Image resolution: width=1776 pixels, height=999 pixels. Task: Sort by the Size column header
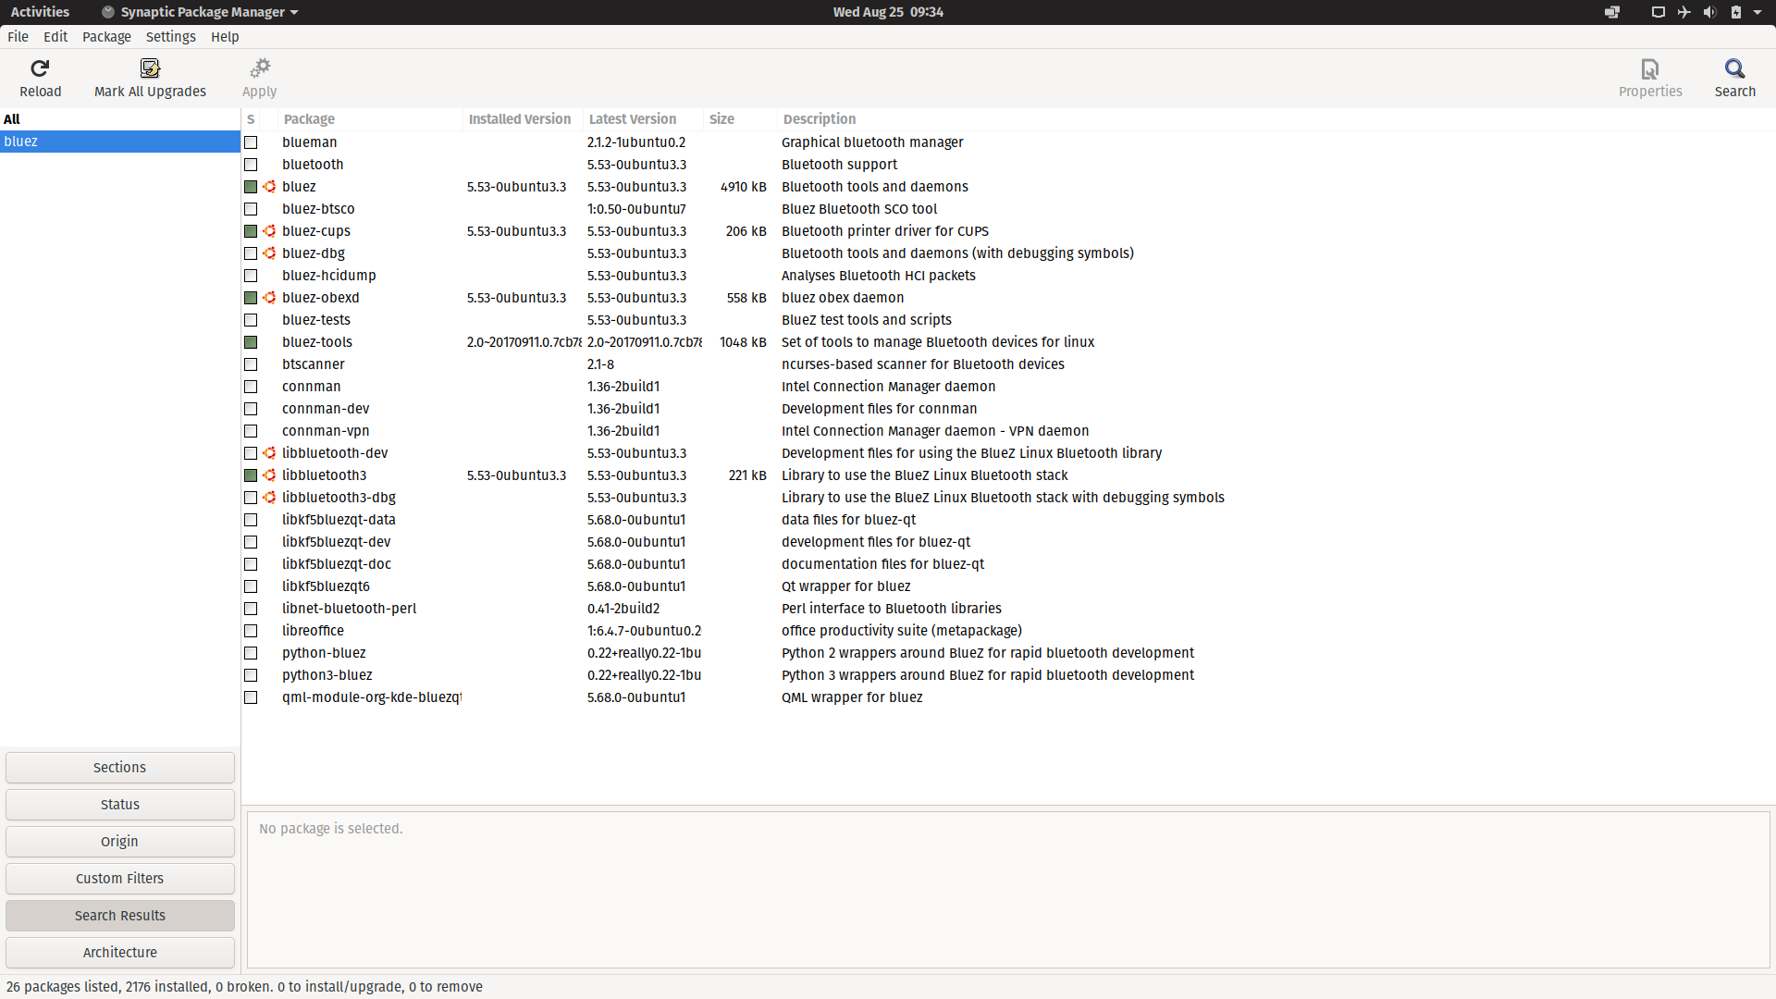(x=740, y=119)
